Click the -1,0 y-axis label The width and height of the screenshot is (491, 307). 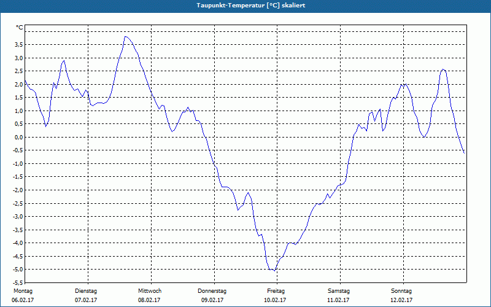pyautogui.click(x=18, y=163)
